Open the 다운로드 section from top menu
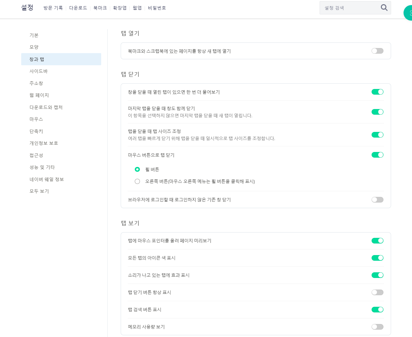412x337 pixels. (x=78, y=8)
